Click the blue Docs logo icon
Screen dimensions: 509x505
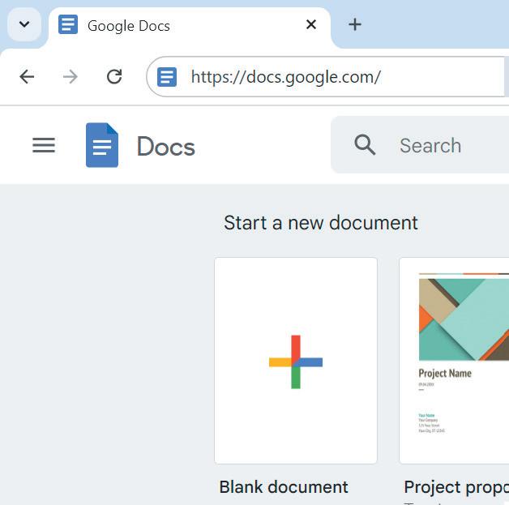pos(102,145)
